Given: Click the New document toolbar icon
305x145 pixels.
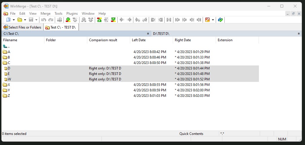Looking at the screenshot, I should [8, 20].
